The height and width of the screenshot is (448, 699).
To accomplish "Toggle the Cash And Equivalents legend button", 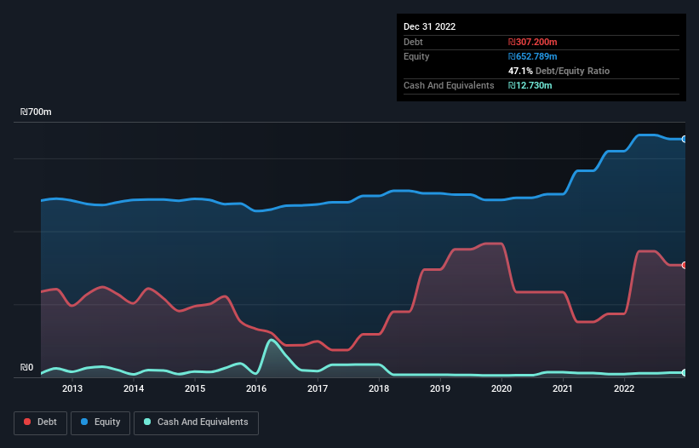I will coord(196,422).
